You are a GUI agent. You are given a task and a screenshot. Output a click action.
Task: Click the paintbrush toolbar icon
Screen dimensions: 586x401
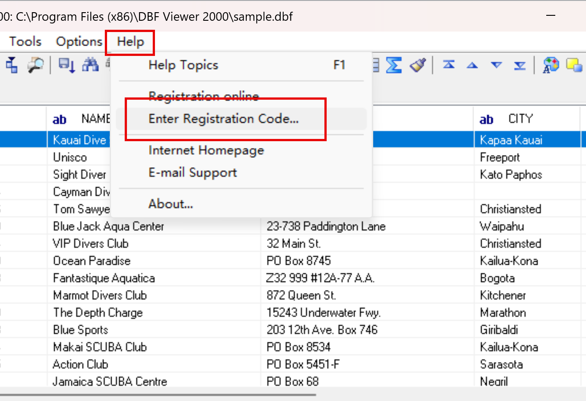pos(417,65)
